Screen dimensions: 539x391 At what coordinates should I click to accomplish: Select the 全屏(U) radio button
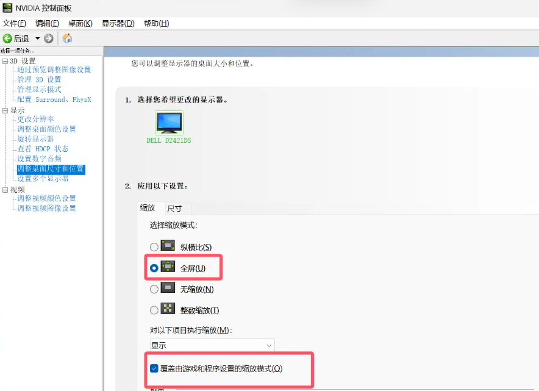point(154,268)
